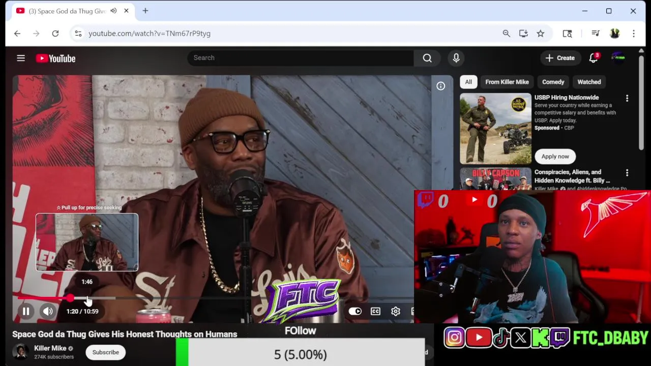
Task: Bookmark this page with star
Action: point(541,34)
